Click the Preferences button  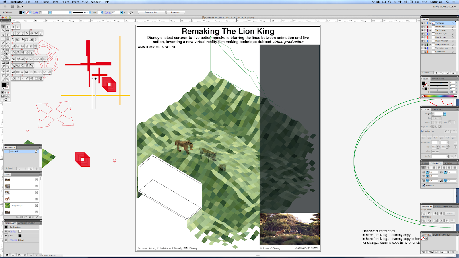point(176,12)
